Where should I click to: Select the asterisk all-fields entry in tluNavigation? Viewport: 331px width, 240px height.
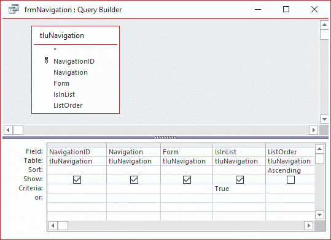click(55, 50)
